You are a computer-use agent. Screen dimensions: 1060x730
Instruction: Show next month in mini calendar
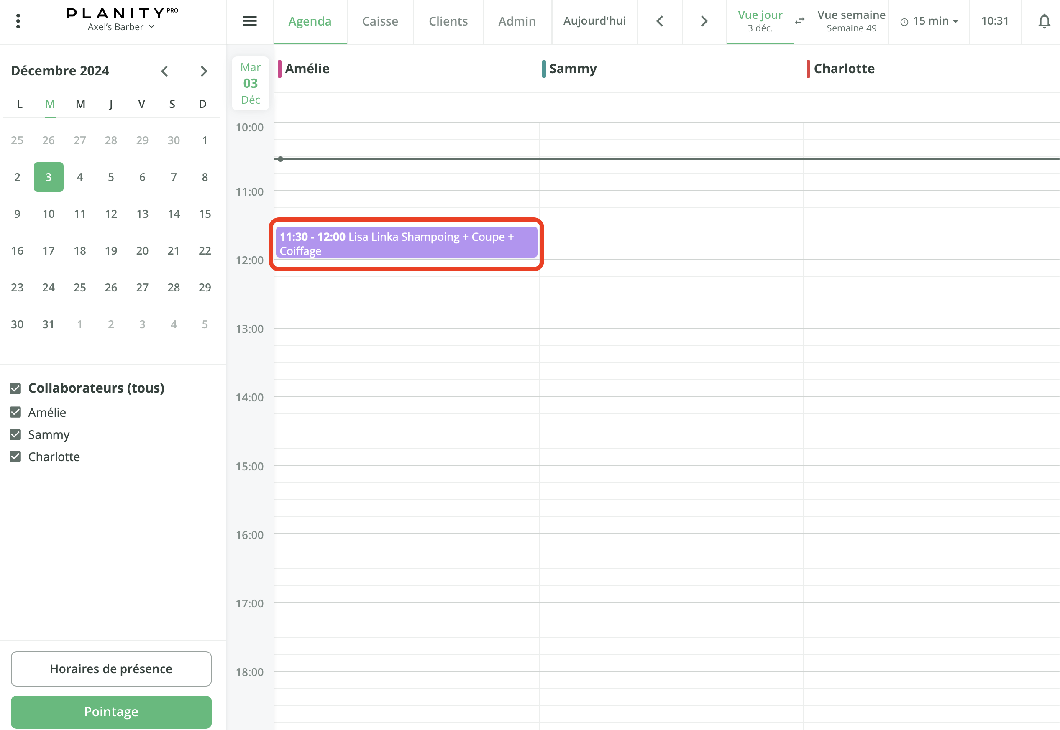click(204, 71)
